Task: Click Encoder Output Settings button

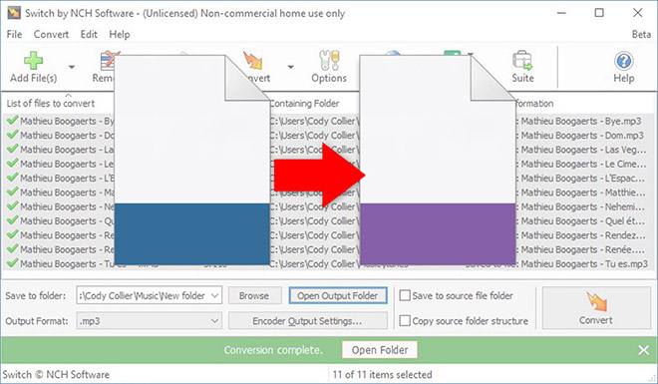Action: pyautogui.click(x=308, y=321)
